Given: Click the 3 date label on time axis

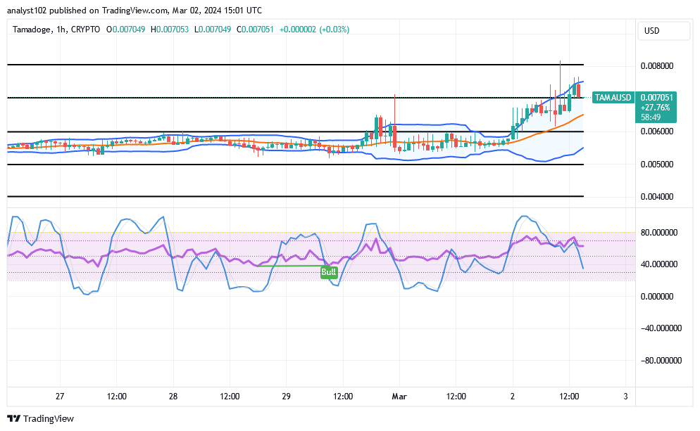Looking at the screenshot, I should [625, 397].
